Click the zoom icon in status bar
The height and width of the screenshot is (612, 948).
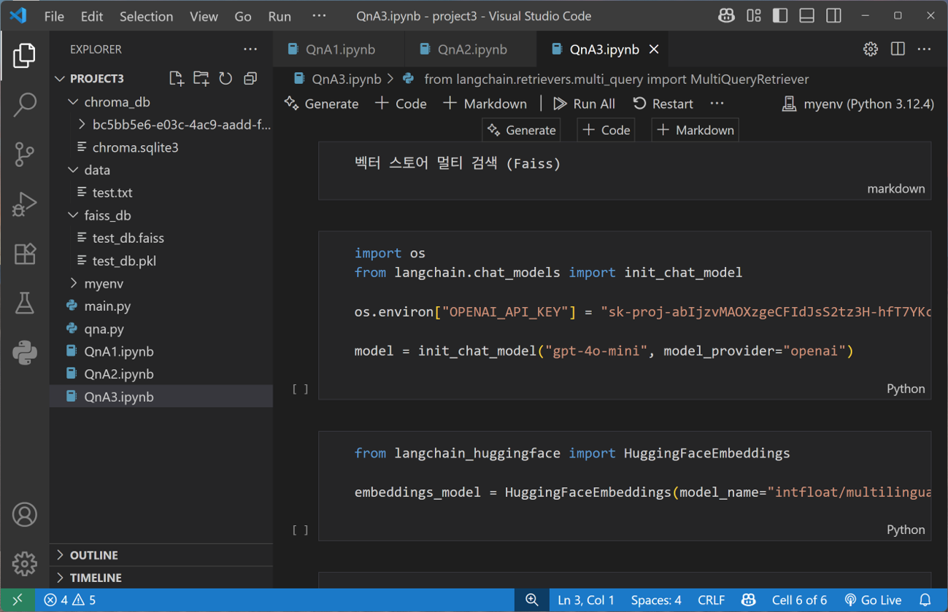[532, 600]
